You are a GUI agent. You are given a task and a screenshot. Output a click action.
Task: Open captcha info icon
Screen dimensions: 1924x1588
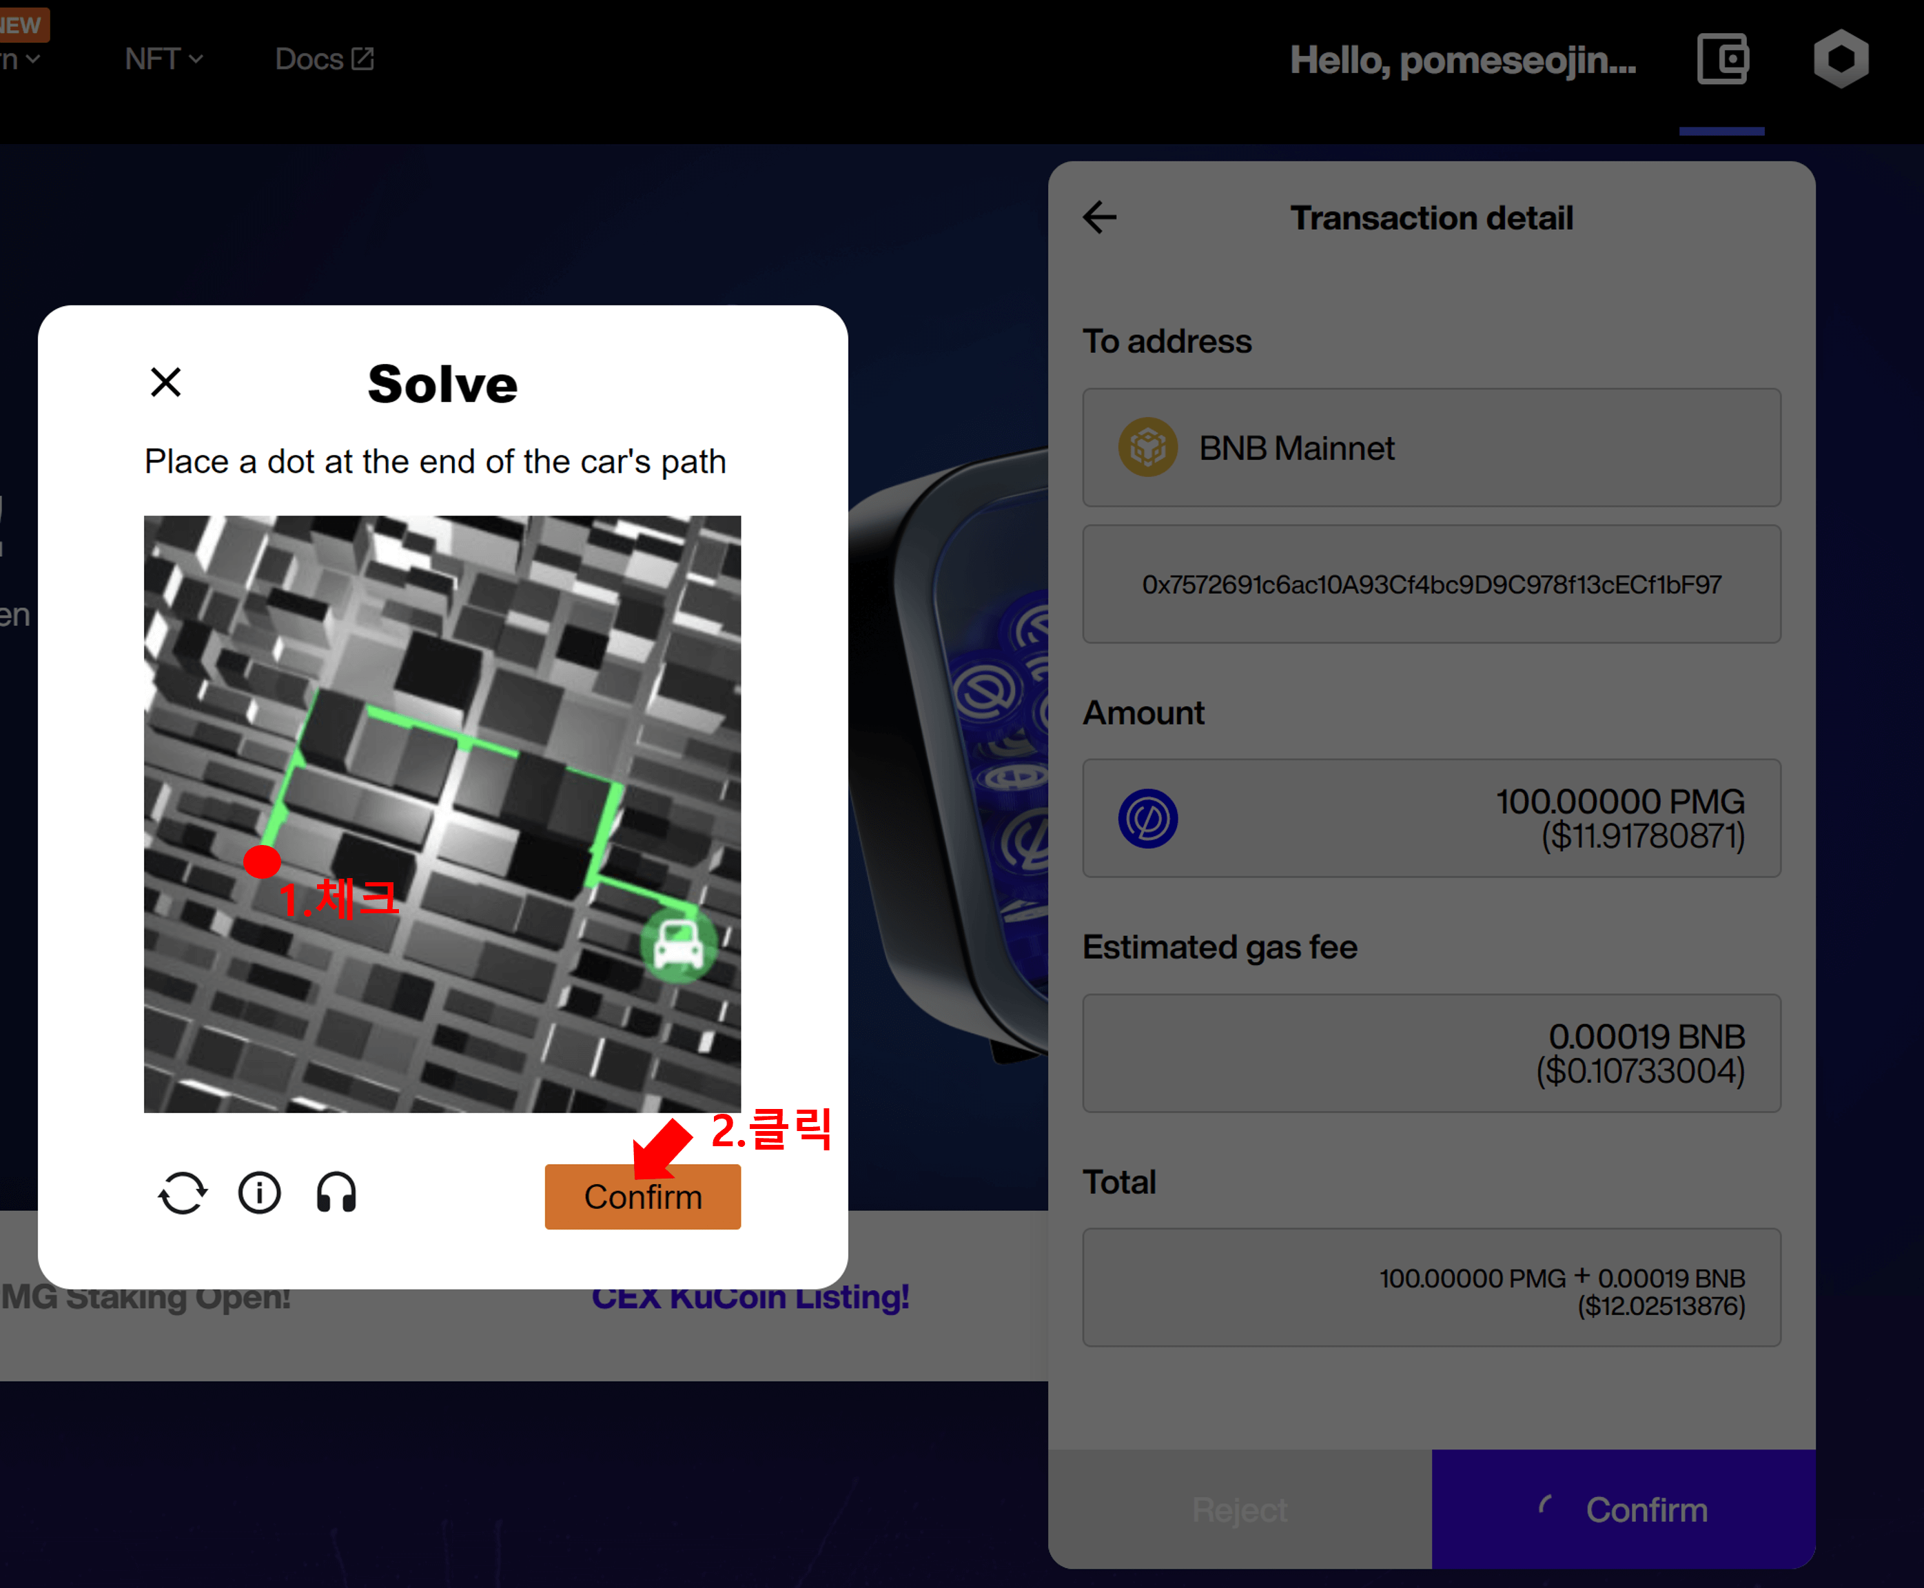260,1194
